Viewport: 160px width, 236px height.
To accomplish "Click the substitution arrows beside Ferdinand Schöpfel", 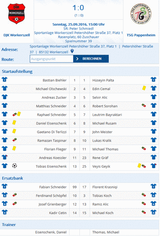I will (15, 195).
